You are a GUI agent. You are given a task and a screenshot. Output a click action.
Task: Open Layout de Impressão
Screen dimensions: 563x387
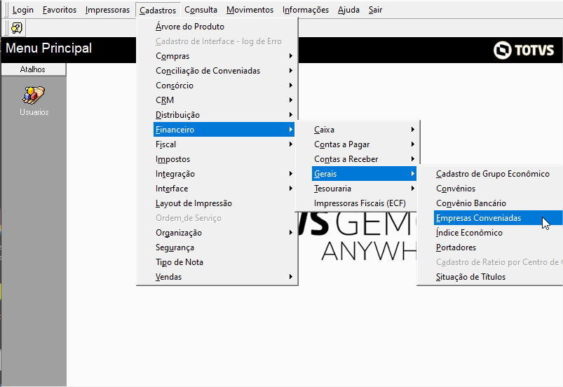click(224, 203)
